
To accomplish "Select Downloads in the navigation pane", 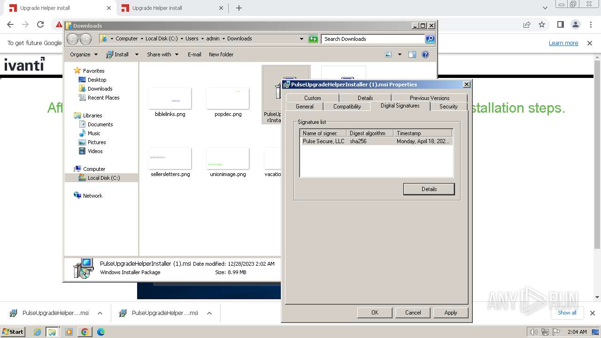I will tap(100, 89).
